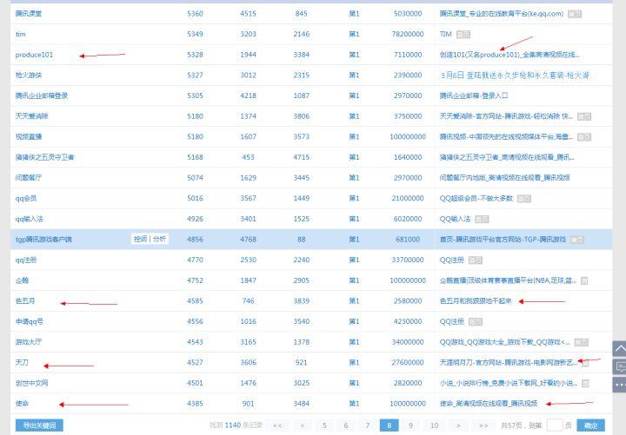Viewport: 626px width, 435px height.
Task: Go to next page with > button
Action: (458, 425)
